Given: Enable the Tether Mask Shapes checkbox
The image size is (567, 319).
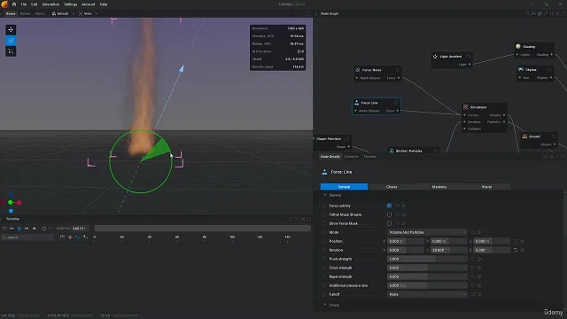Looking at the screenshot, I should tap(389, 214).
